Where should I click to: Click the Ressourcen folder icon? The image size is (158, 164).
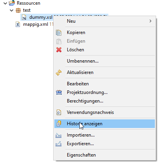tap(12, 3)
